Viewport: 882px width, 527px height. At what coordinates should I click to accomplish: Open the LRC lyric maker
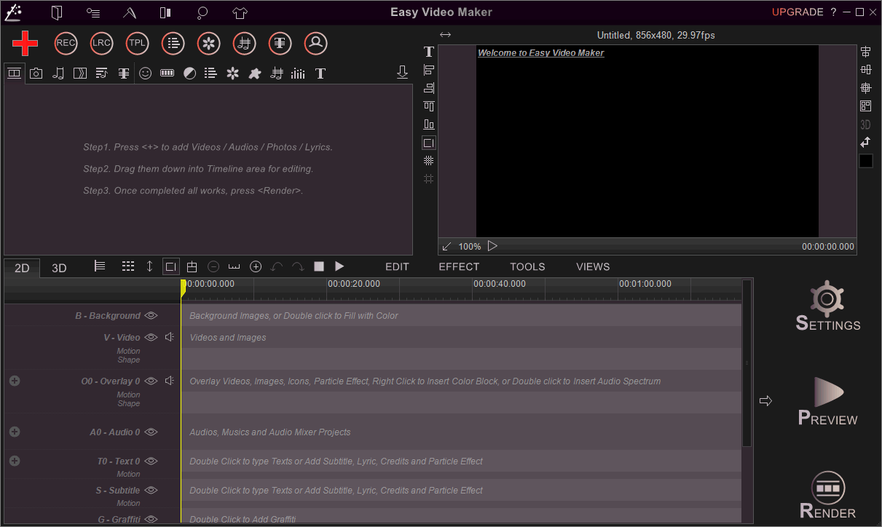pyautogui.click(x=101, y=43)
